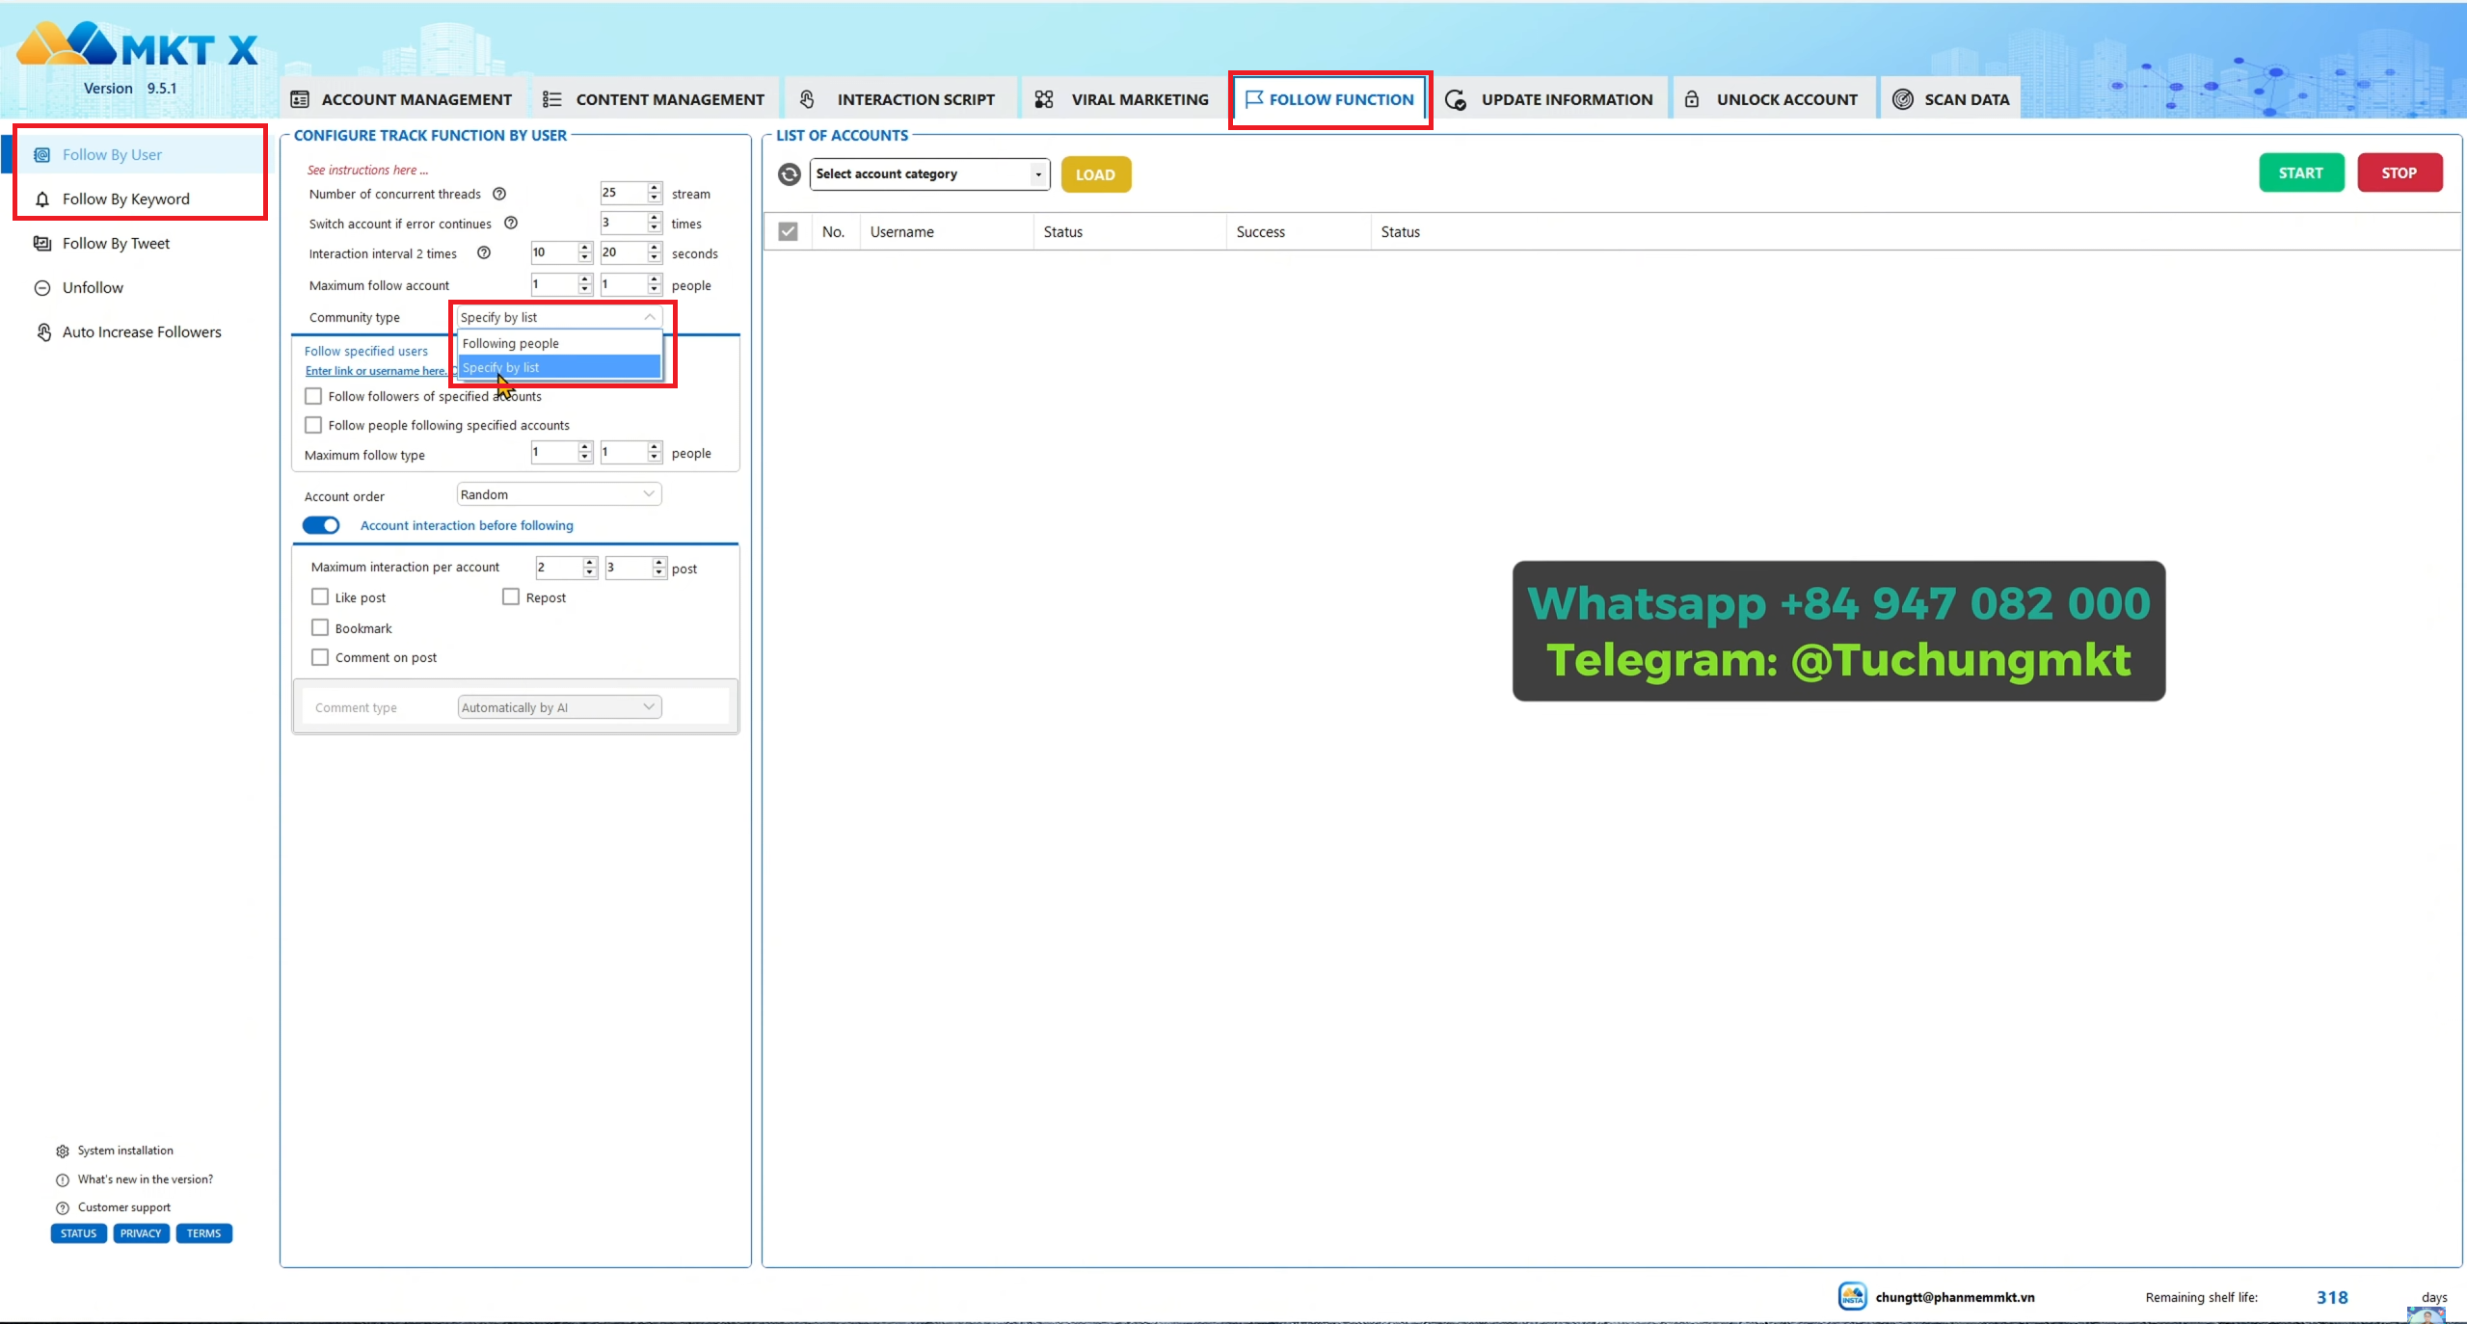This screenshot has height=1324, width=2467.
Task: Click the Unfollow minus-circle icon
Action: click(42, 287)
